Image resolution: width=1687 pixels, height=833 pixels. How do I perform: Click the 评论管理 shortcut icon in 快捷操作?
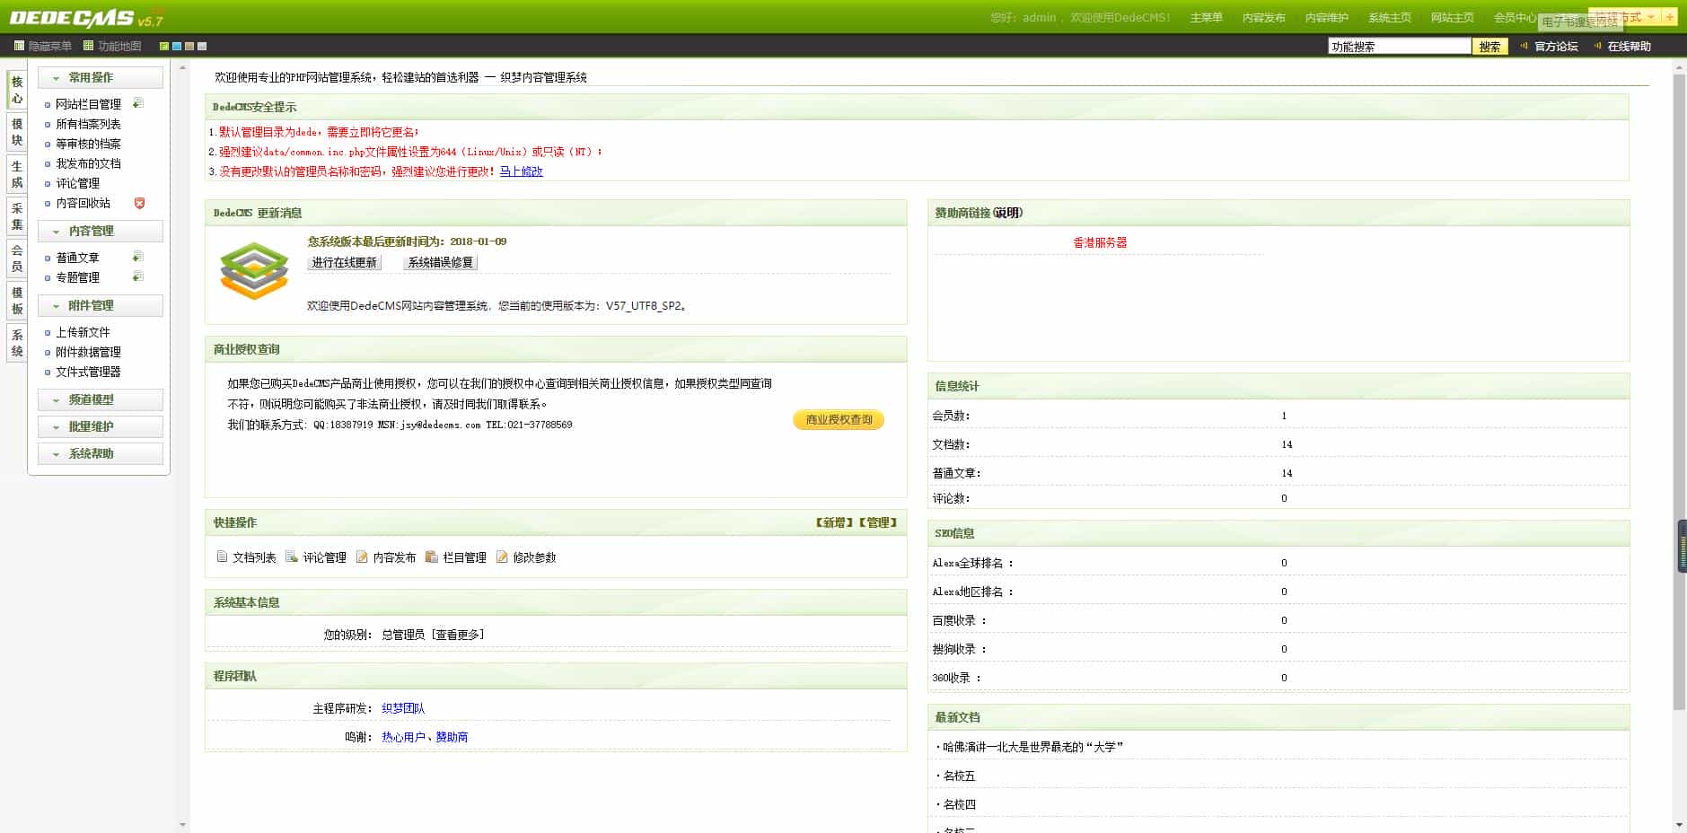point(292,557)
